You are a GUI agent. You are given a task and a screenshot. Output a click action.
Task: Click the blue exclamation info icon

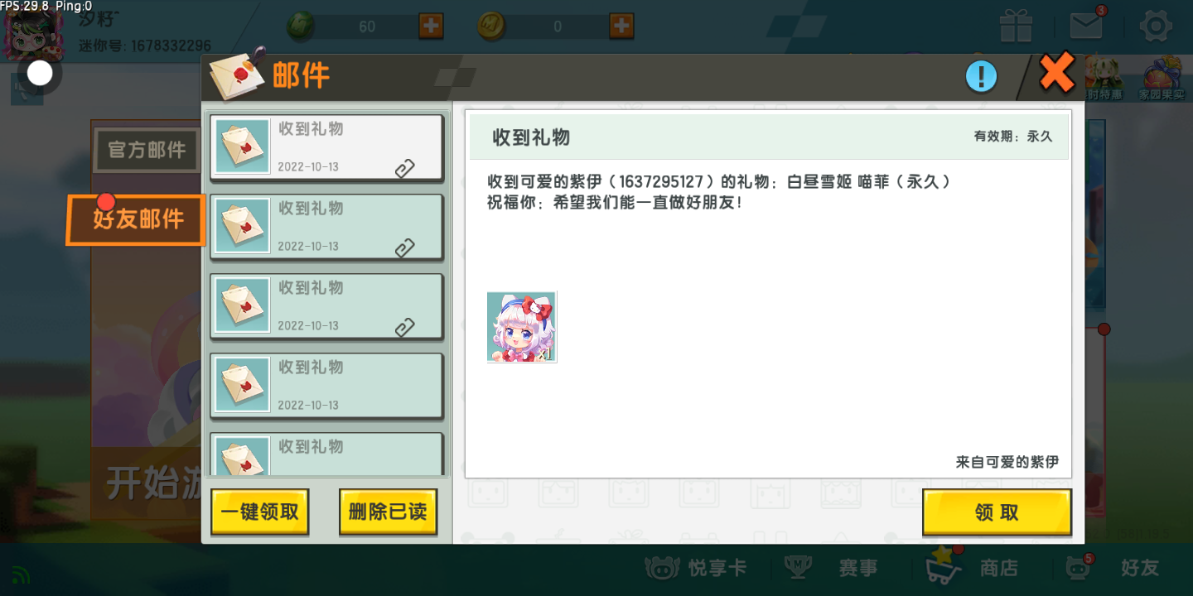pos(981,77)
